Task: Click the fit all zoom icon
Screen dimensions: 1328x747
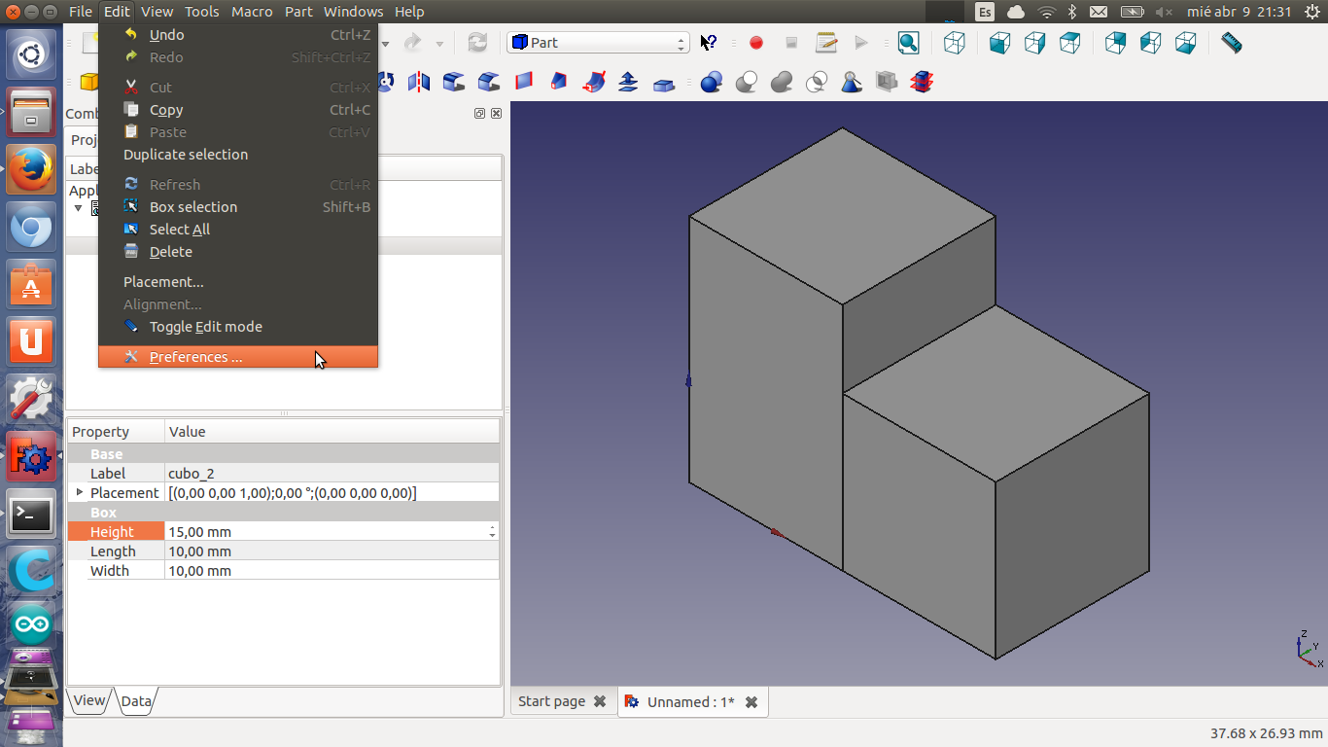Action: point(908,43)
